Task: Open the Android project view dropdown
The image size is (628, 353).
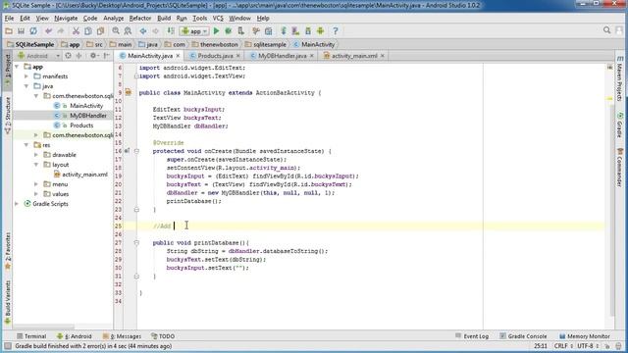Action: 38,56
